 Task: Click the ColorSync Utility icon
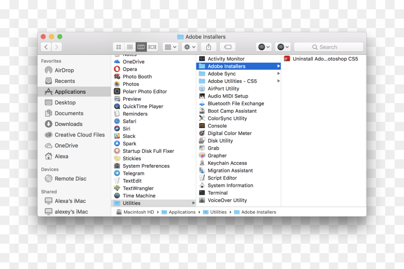click(202, 119)
